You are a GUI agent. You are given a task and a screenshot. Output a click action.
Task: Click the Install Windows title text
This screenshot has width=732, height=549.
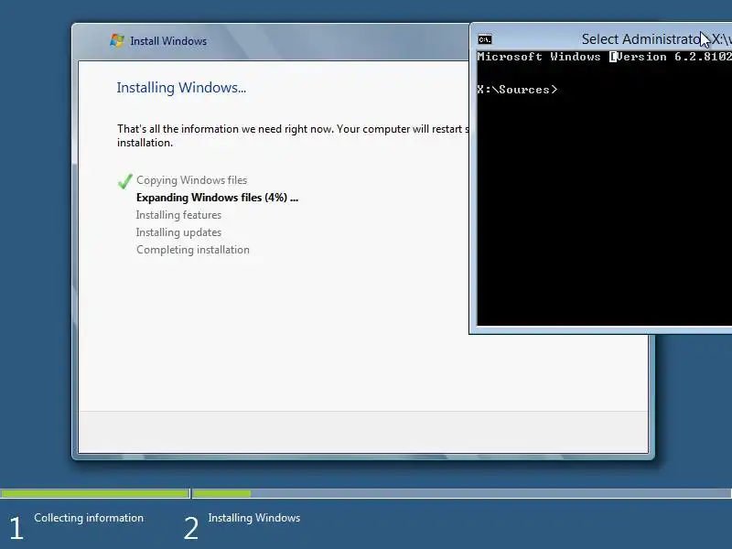click(x=168, y=41)
